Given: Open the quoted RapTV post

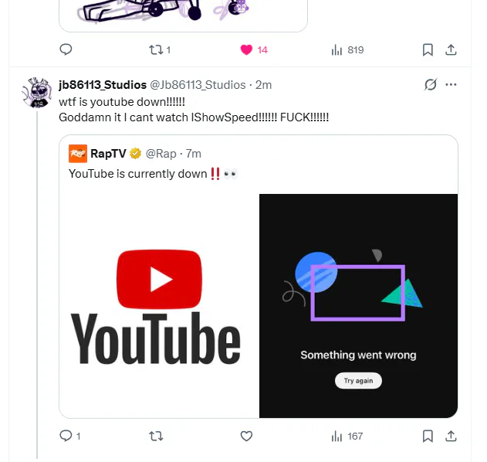Looking at the screenshot, I should pyautogui.click(x=309, y=174).
